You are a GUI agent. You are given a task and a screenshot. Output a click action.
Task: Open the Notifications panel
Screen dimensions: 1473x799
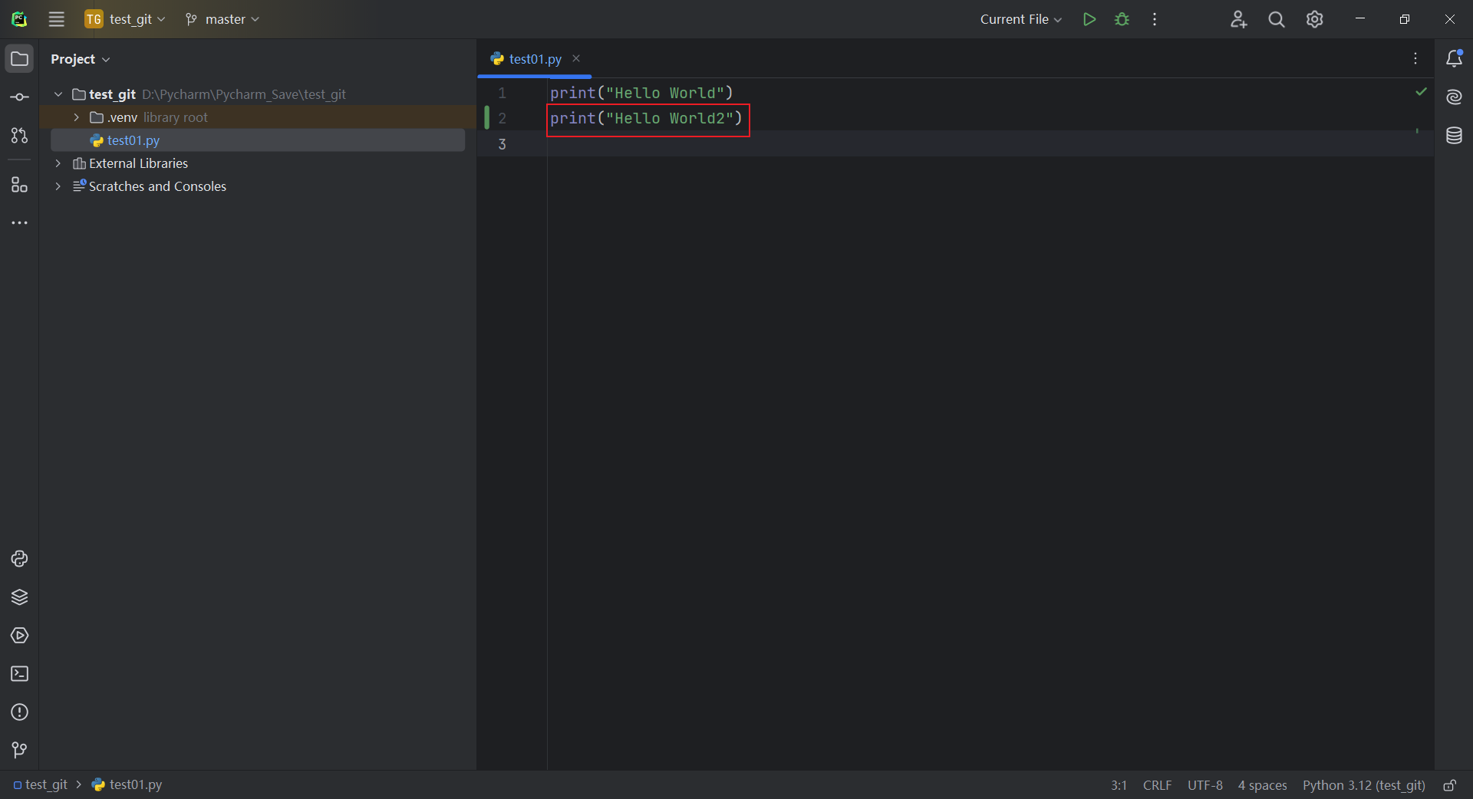(1454, 59)
